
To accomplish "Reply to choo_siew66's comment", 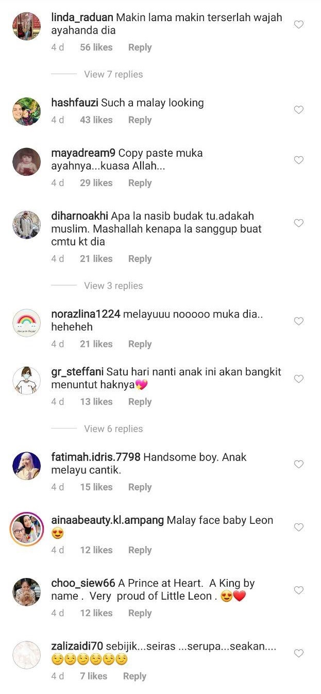I will pos(140,613).
